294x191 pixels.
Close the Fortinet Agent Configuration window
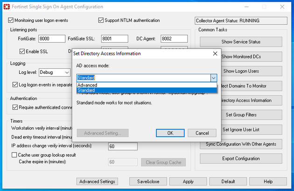(x=282, y=7)
